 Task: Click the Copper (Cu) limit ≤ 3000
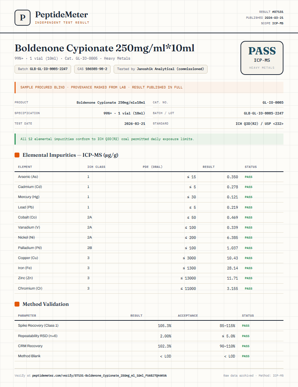pyautogui.click(x=189, y=258)
